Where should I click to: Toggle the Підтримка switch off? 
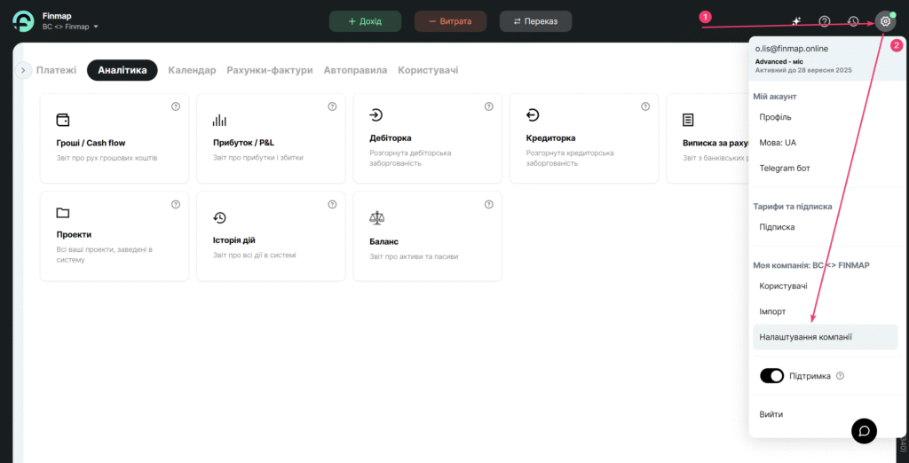(x=771, y=376)
